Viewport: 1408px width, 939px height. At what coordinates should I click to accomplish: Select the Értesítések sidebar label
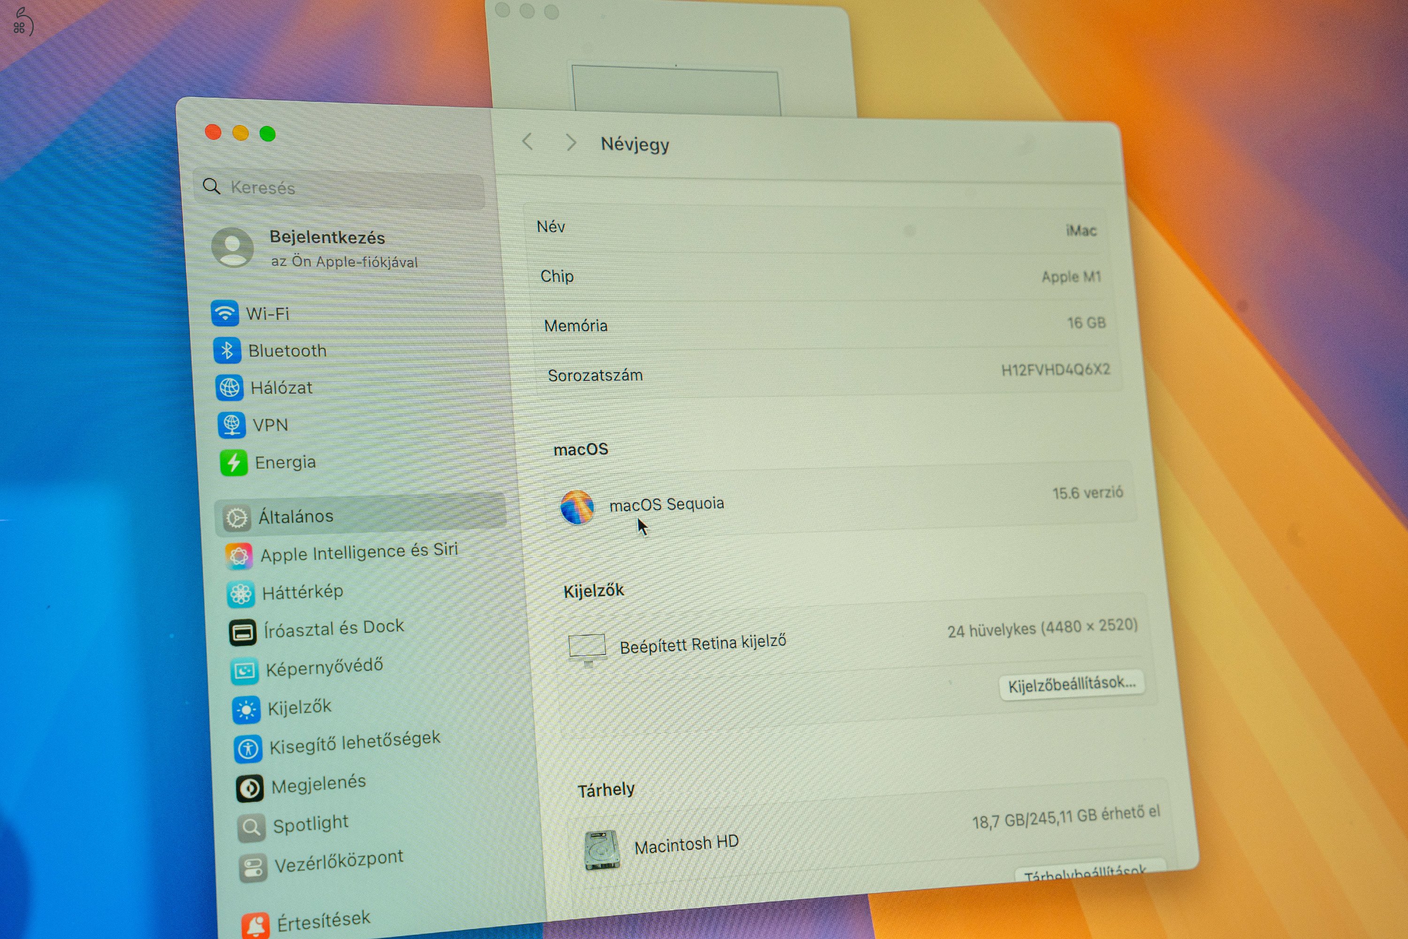pos(324,920)
